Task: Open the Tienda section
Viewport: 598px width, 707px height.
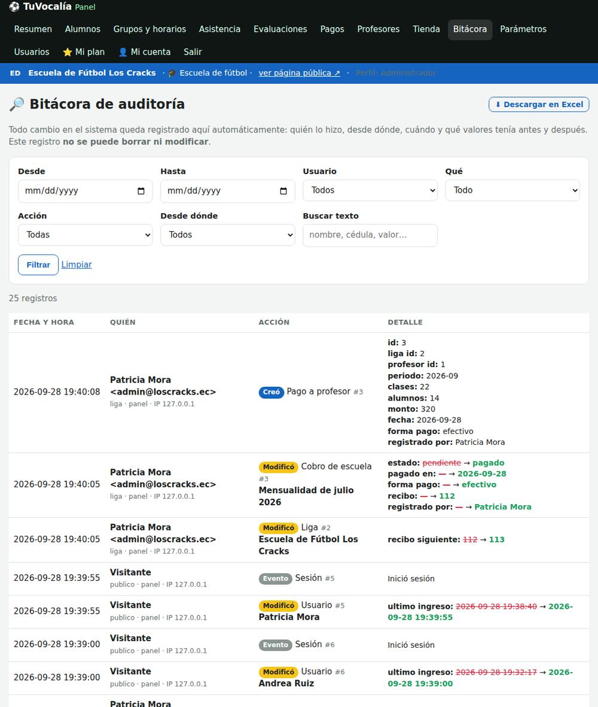Action: (426, 29)
